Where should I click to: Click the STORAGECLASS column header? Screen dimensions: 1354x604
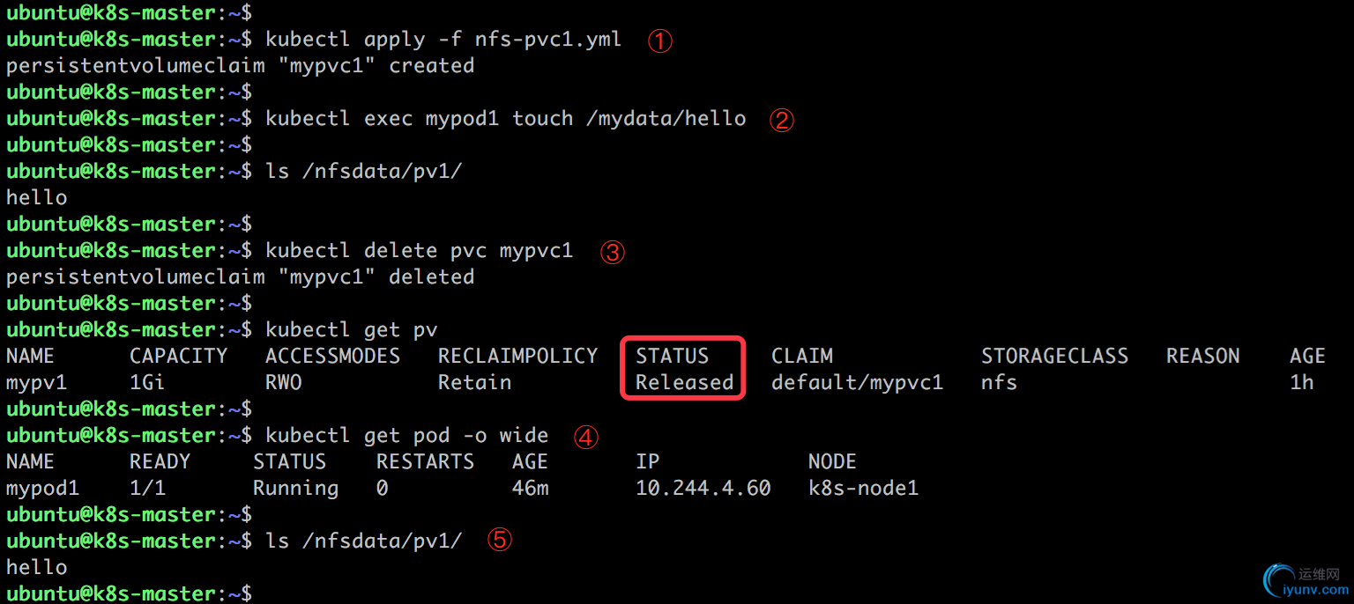1055,356
